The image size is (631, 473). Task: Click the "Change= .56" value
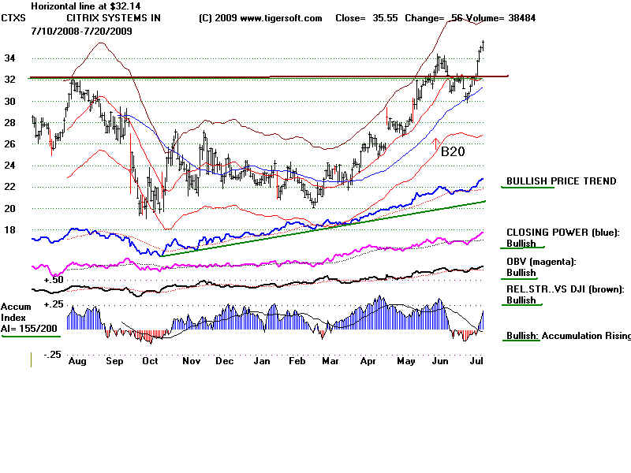(434, 18)
